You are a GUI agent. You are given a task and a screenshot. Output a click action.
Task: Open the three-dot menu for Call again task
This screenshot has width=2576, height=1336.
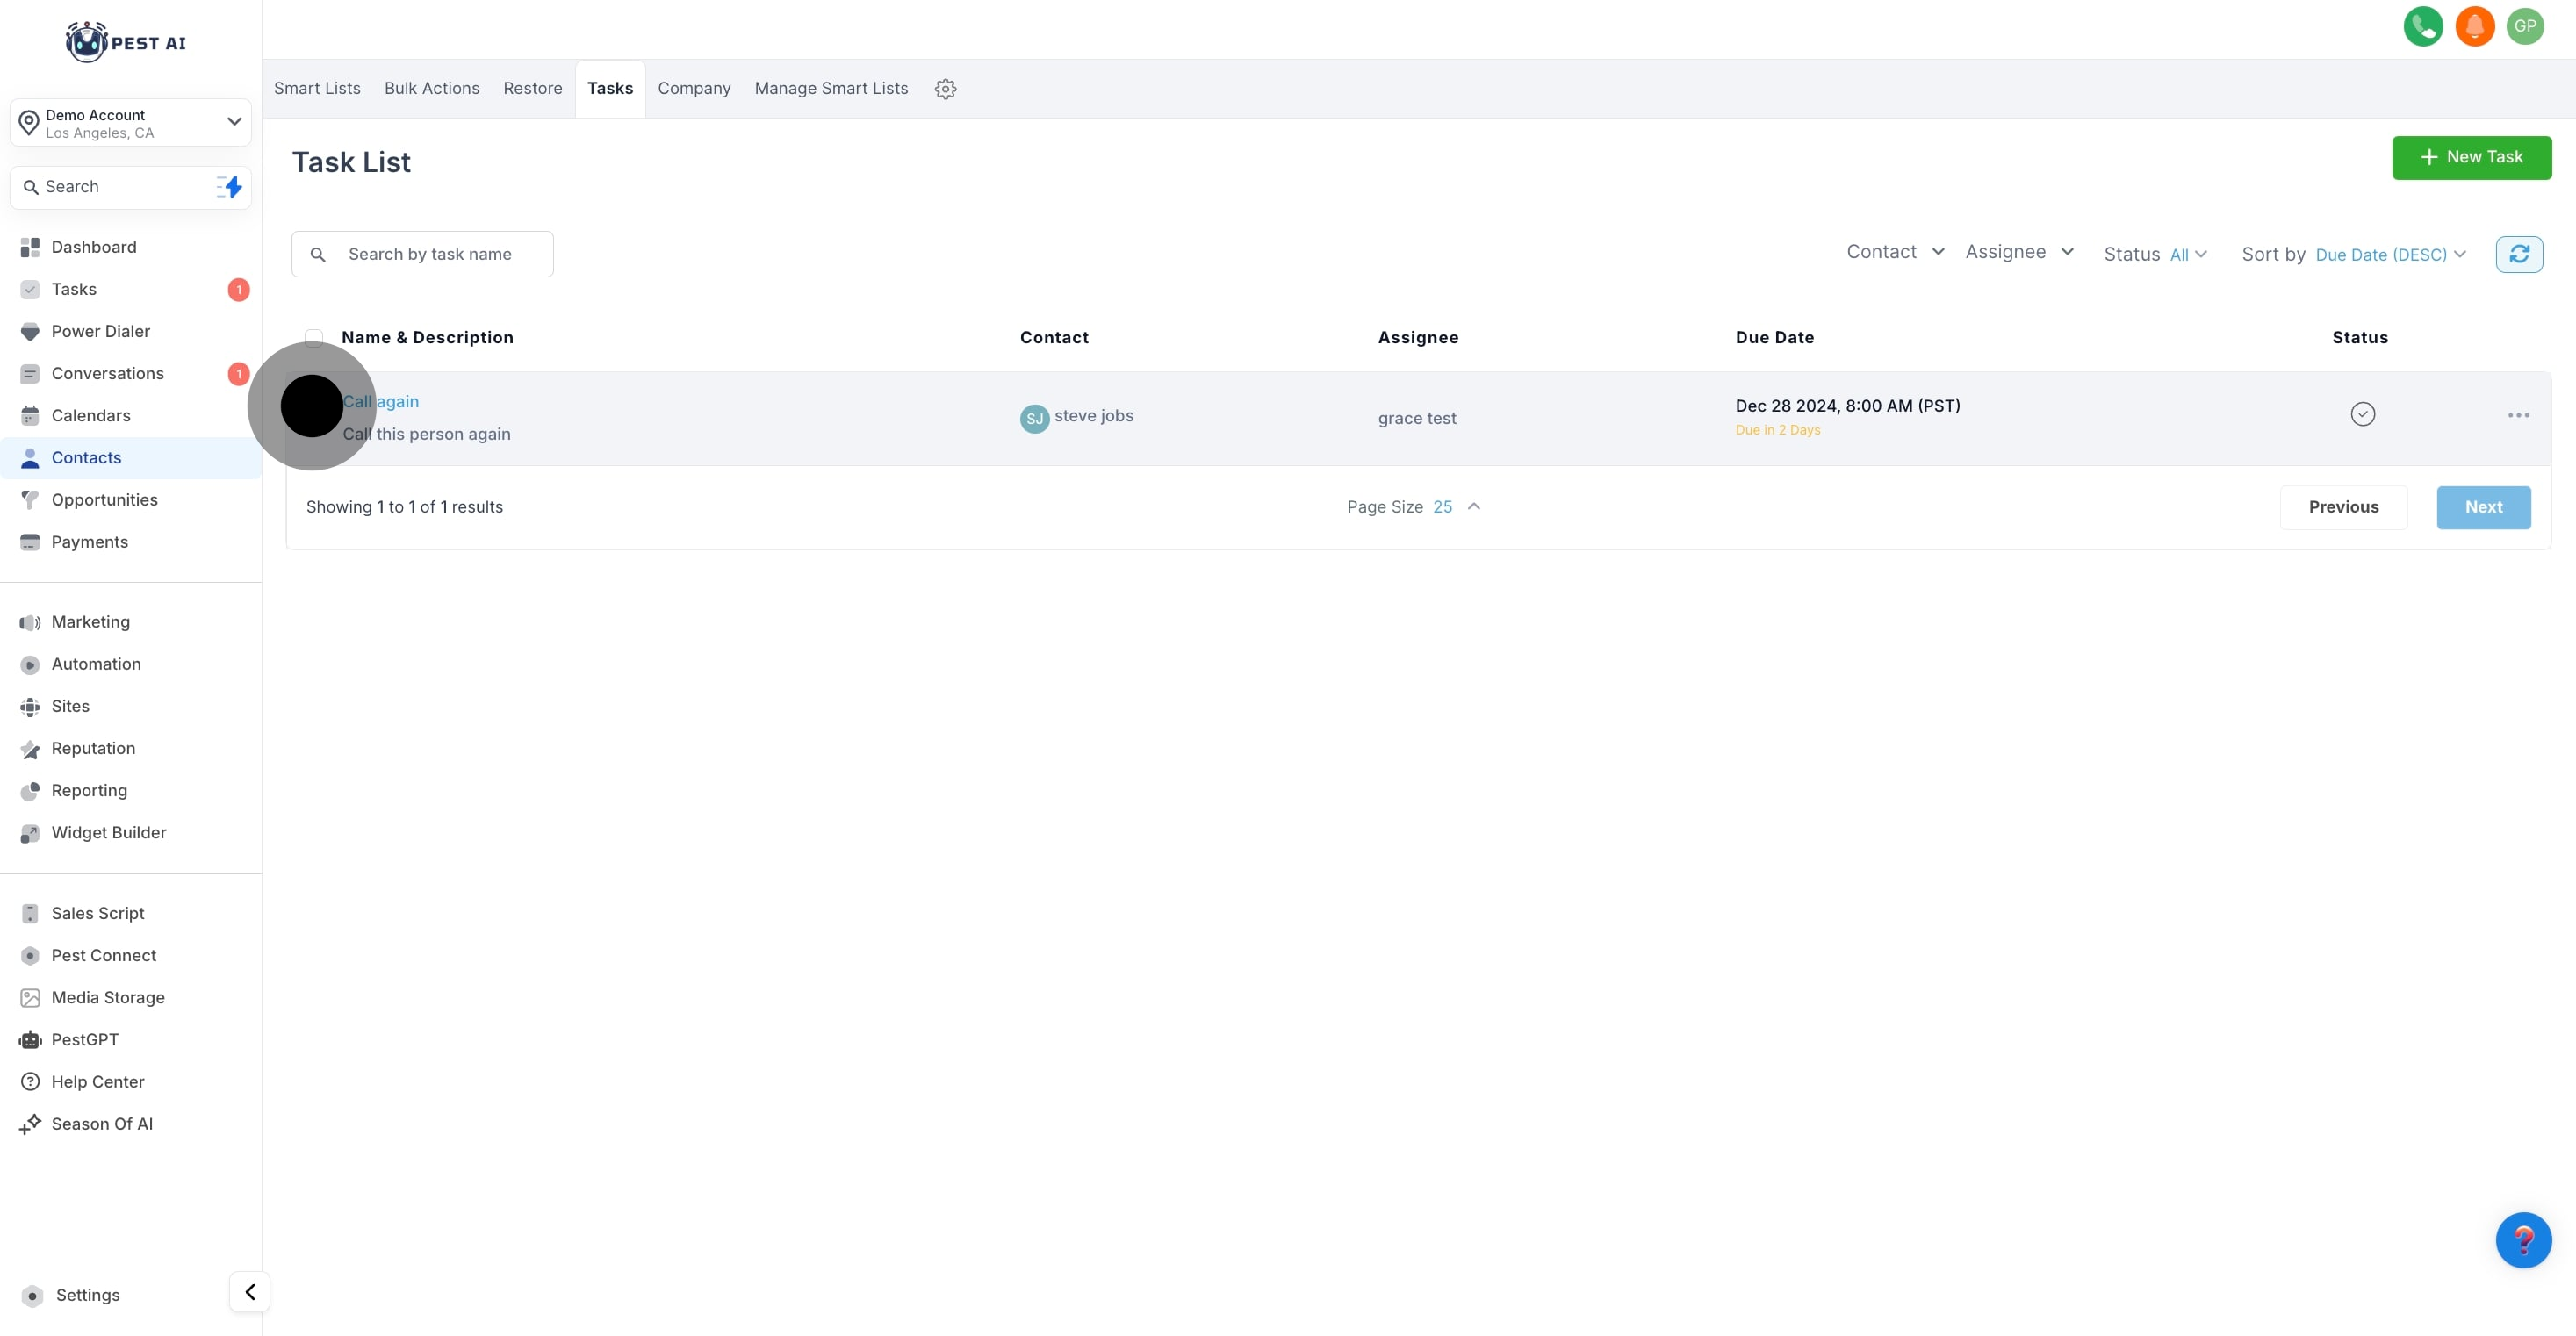2518,415
